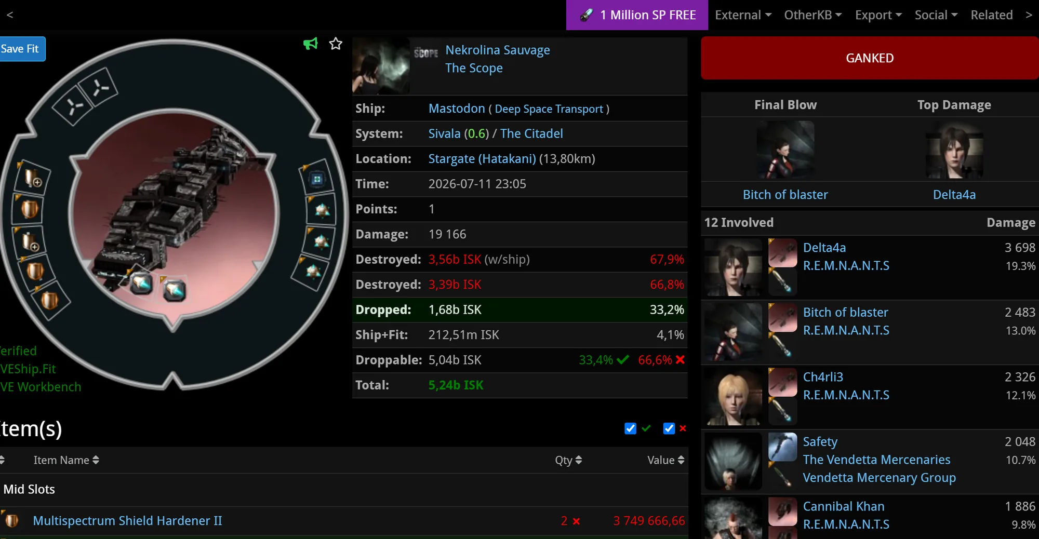Viewport: 1039px width, 539px height.
Task: Click the 1 Million SP FREE banner
Action: (x=637, y=15)
